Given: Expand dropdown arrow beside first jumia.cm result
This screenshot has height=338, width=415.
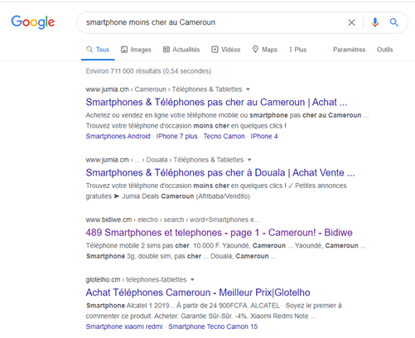Looking at the screenshot, I should (x=248, y=89).
